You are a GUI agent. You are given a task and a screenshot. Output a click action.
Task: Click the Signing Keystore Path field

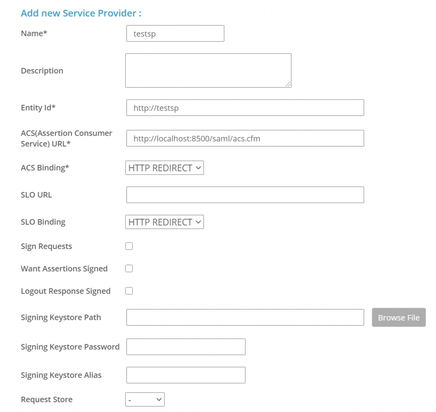pos(245,318)
